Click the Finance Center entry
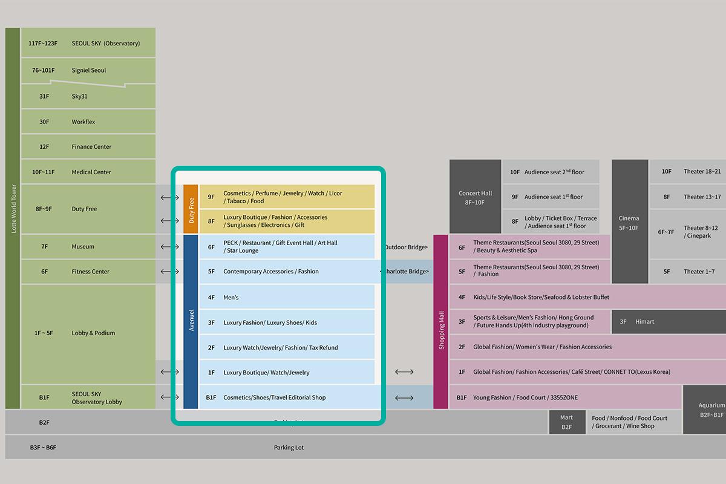This screenshot has height=484, width=726. (x=91, y=147)
